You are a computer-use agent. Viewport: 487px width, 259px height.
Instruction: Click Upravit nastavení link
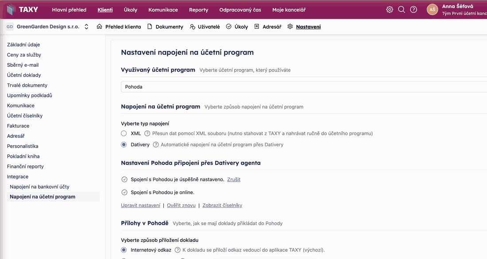point(141,206)
